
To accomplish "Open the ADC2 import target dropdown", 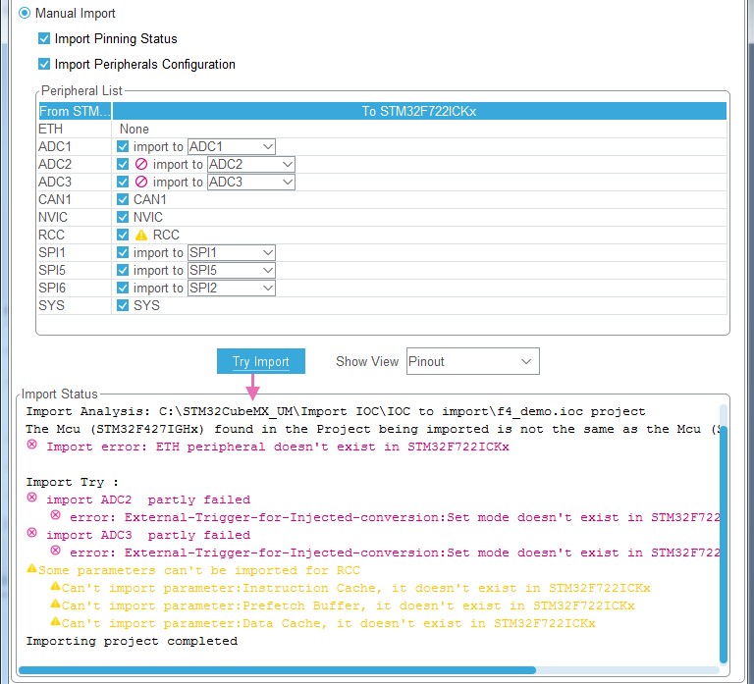I will point(251,165).
